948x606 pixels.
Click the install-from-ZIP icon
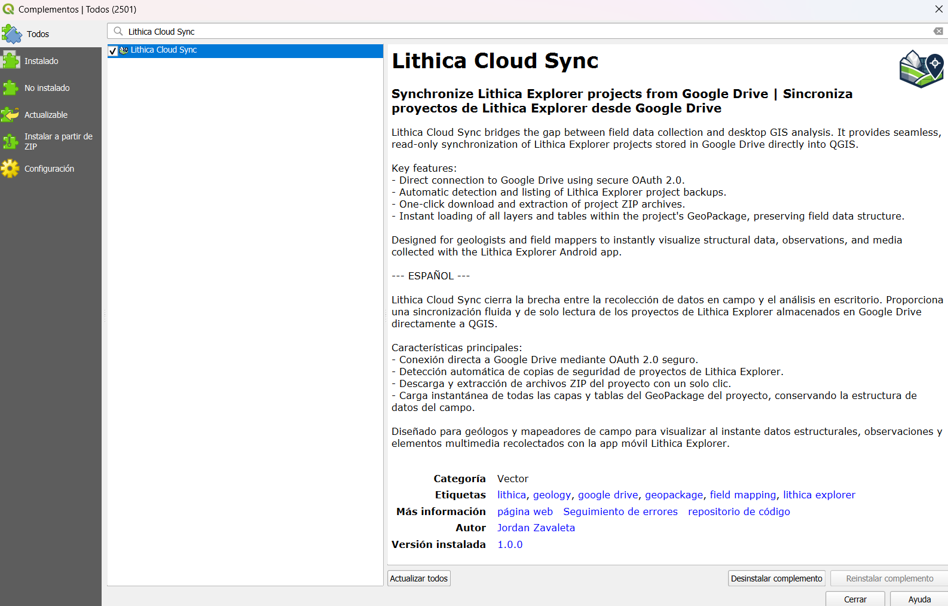[x=10, y=142]
